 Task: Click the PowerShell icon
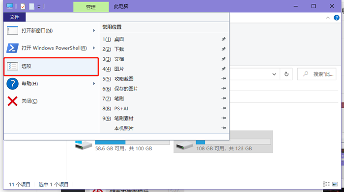[x=12, y=48]
